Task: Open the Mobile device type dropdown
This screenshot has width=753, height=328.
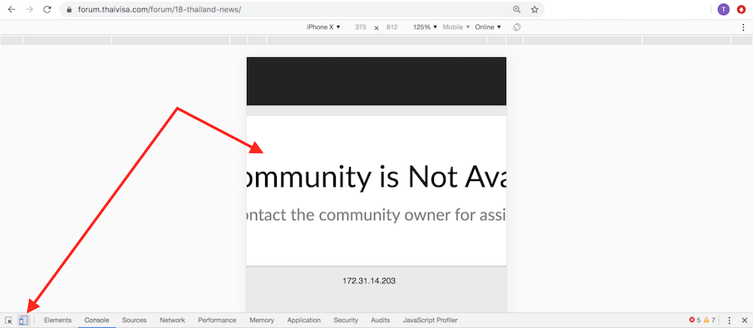Action: tap(456, 27)
